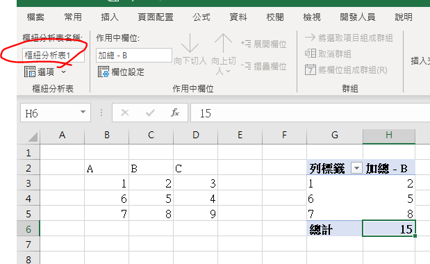Select row 4 header
The height and width of the screenshot is (264, 430).
pos(28,199)
